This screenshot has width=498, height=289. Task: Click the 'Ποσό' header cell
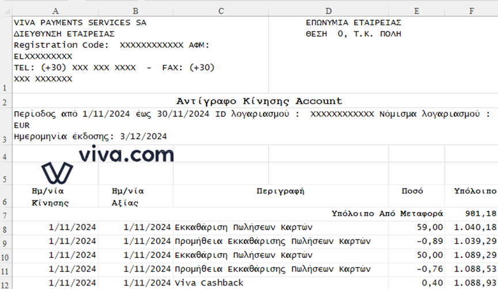(416, 196)
